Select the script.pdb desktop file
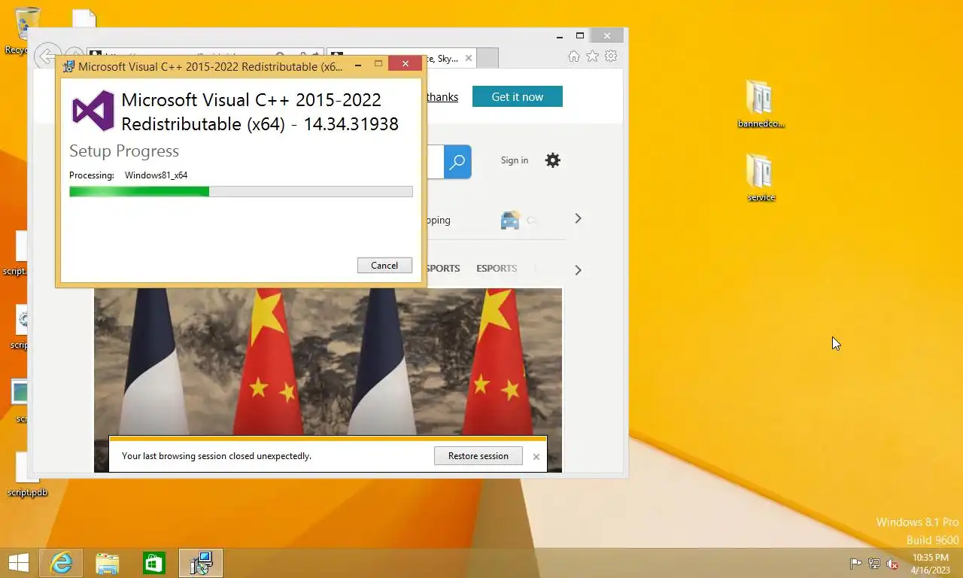963x578 pixels. coord(27,476)
